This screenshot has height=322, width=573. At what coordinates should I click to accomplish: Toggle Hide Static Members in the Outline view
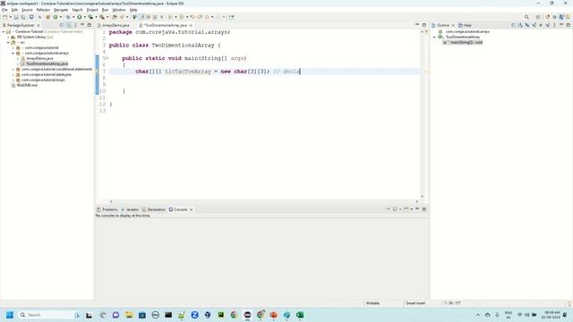(x=534, y=25)
